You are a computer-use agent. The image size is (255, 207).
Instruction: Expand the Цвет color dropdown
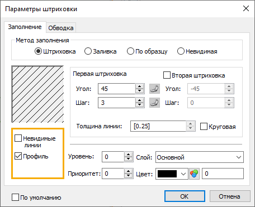[x=183, y=174]
